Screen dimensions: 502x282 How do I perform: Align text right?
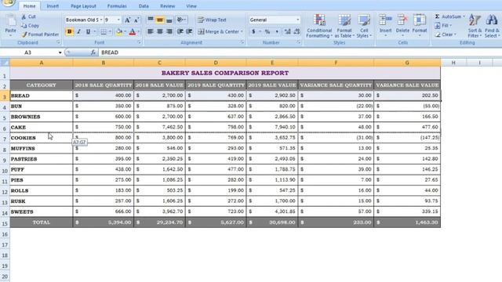169,31
